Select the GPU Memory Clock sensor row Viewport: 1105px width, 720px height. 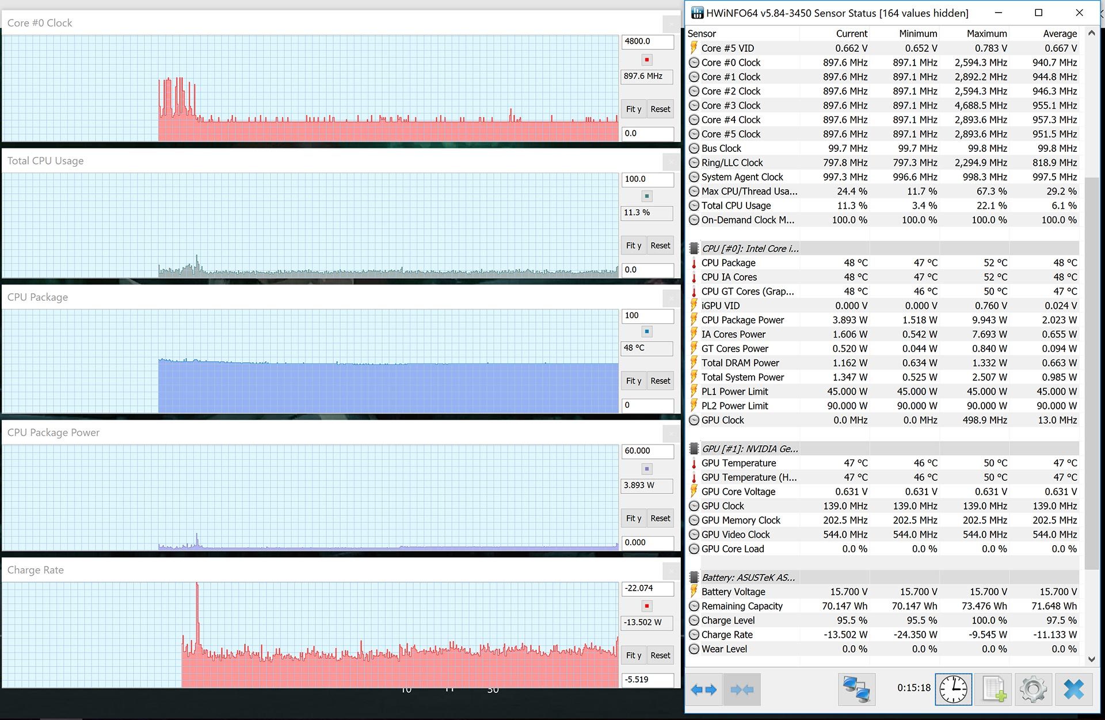coord(883,520)
